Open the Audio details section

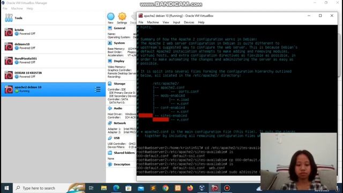click(118, 108)
